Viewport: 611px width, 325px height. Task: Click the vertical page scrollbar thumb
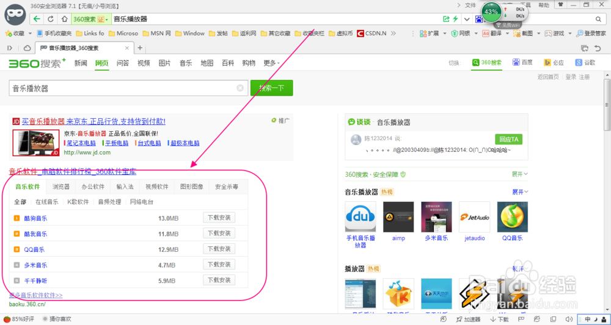click(607, 105)
